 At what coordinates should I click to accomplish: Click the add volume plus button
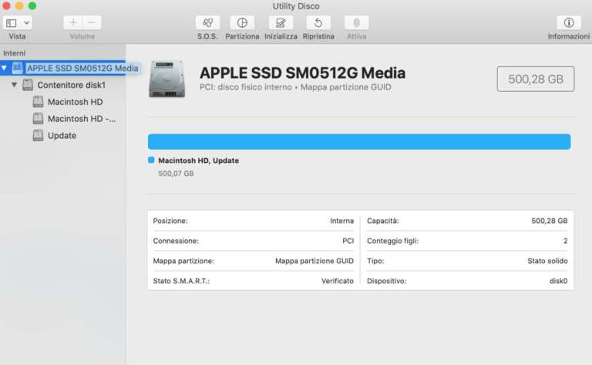73,22
